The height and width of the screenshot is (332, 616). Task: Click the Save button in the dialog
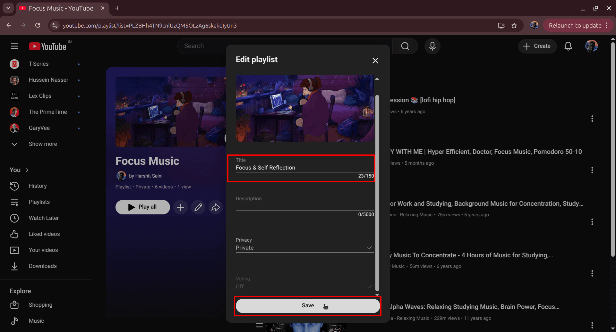308,306
